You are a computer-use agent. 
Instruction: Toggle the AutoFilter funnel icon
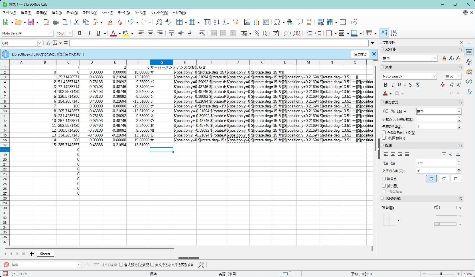(x=236, y=22)
